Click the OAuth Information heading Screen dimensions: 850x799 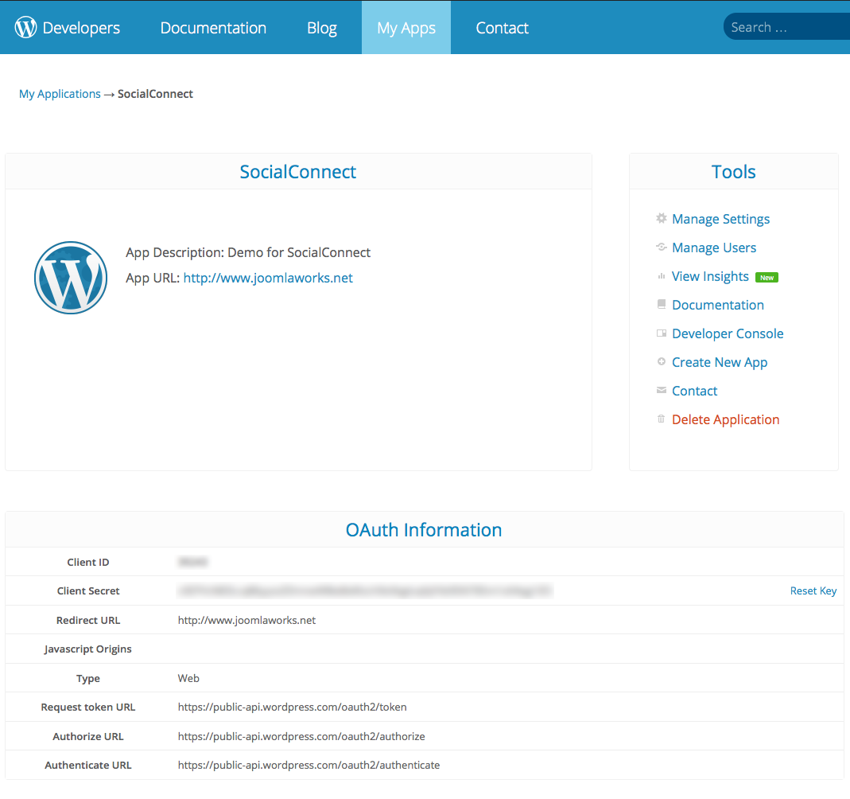point(424,530)
